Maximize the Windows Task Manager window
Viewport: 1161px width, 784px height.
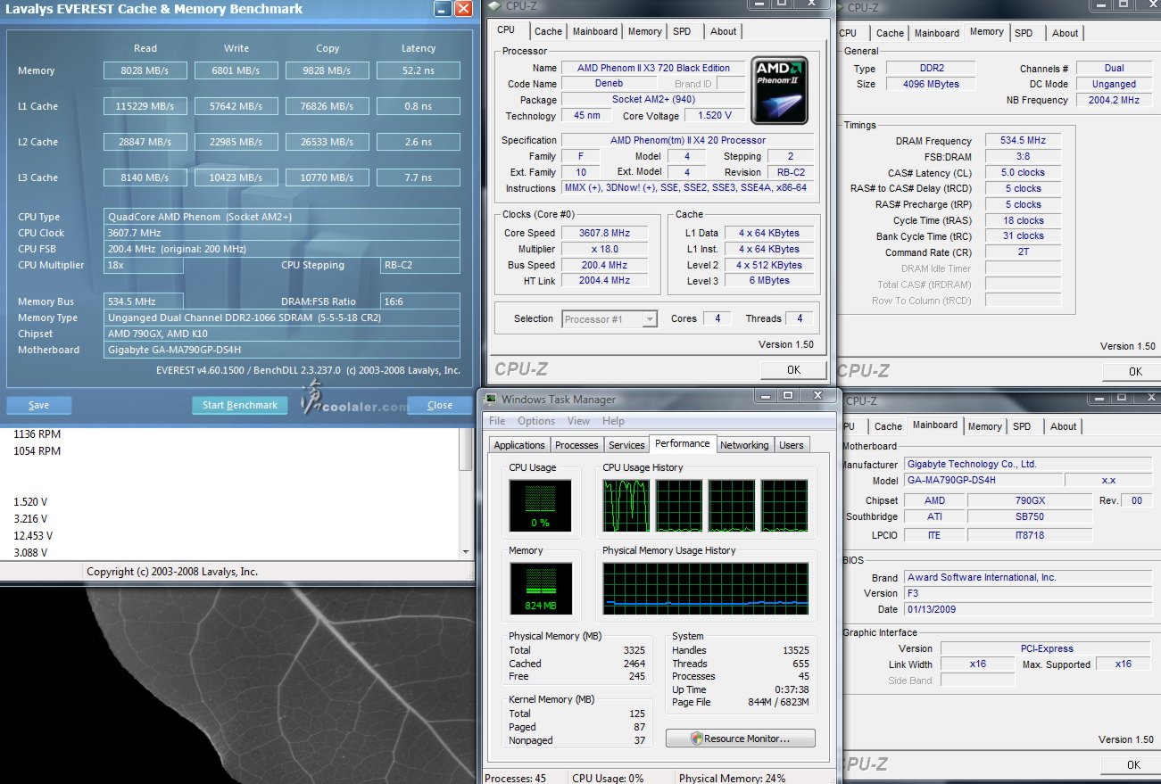point(788,394)
